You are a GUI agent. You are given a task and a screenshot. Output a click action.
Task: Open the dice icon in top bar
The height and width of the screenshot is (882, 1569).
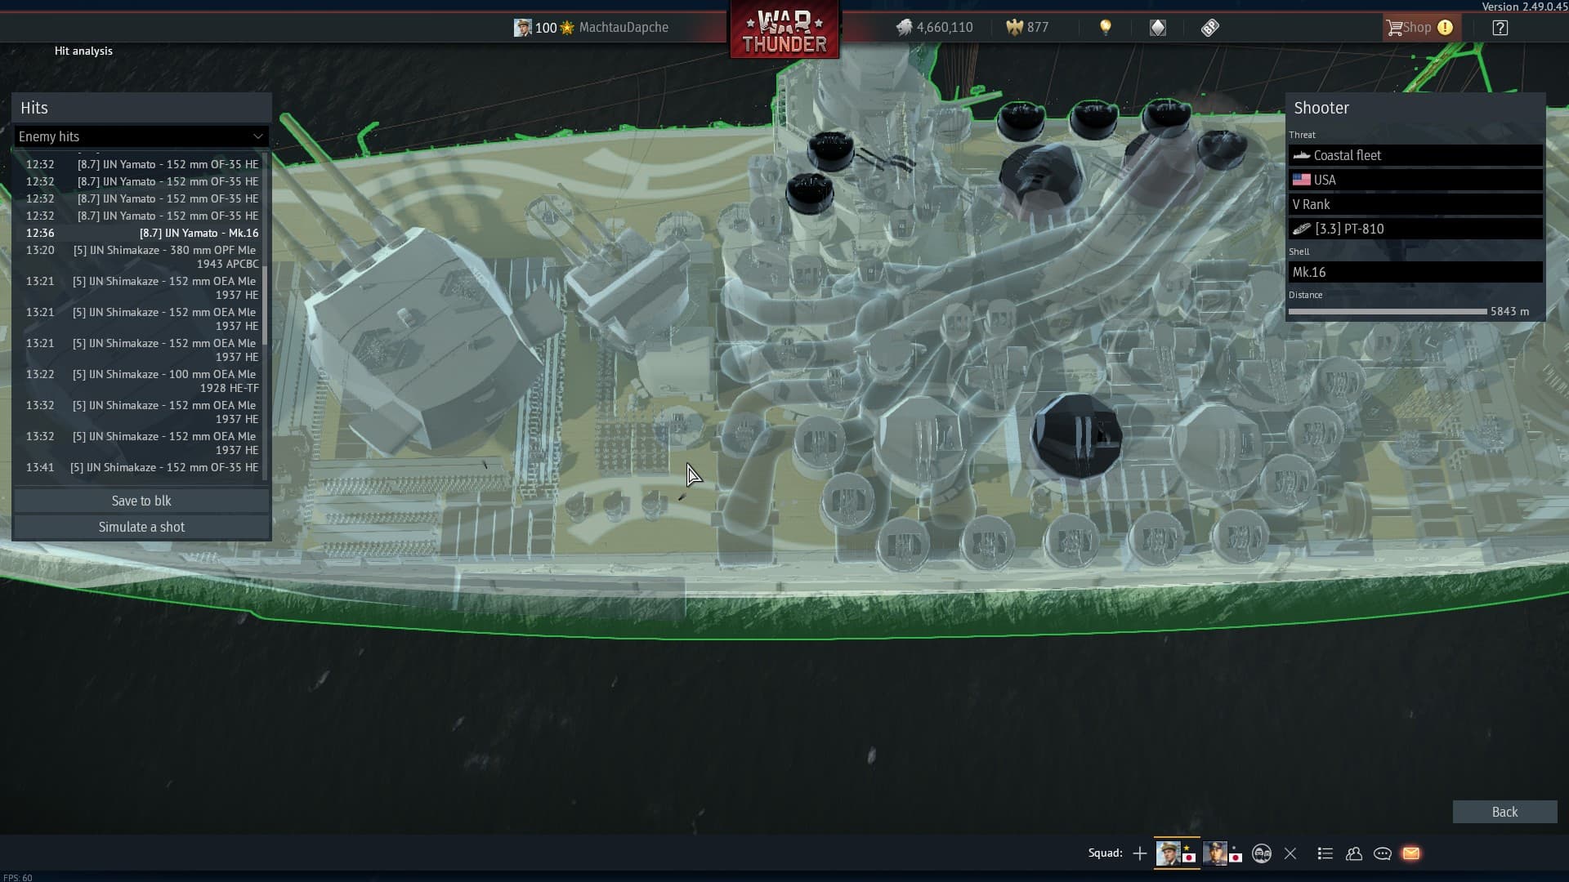click(1209, 28)
